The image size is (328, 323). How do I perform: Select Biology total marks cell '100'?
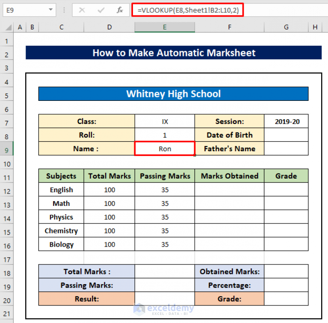109,244
